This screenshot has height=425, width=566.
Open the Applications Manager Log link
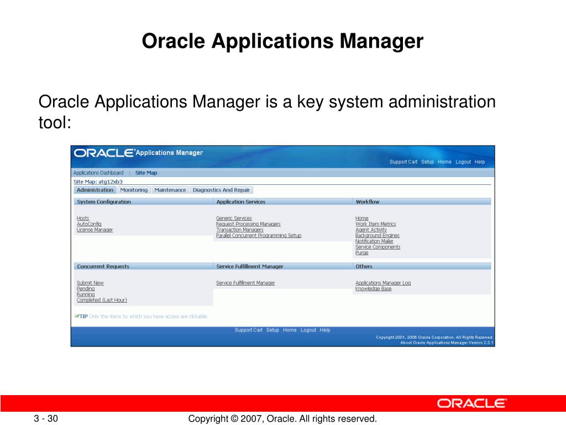click(383, 283)
